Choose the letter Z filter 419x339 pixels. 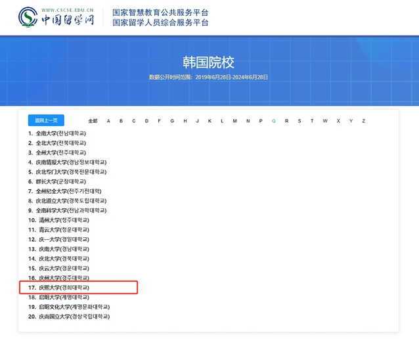(x=363, y=121)
